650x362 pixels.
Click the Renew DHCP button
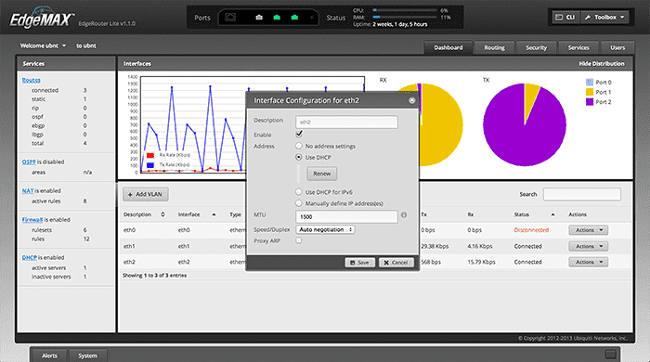tap(322, 174)
